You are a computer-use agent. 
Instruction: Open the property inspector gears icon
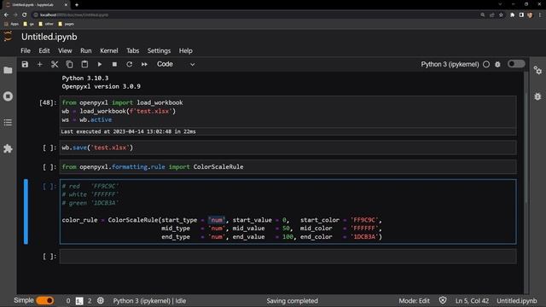(537, 70)
